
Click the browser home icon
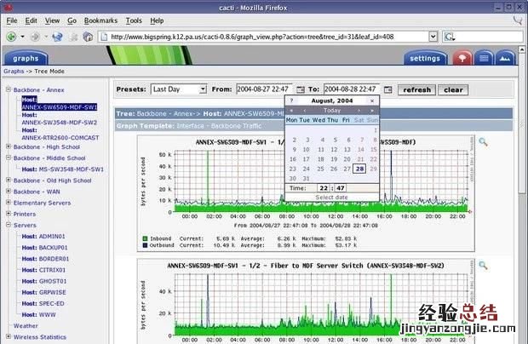point(88,37)
